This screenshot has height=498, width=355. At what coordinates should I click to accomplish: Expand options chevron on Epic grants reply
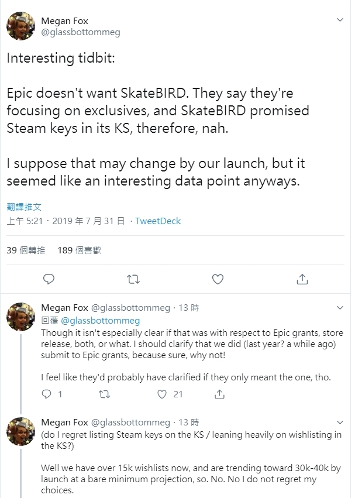(340, 307)
